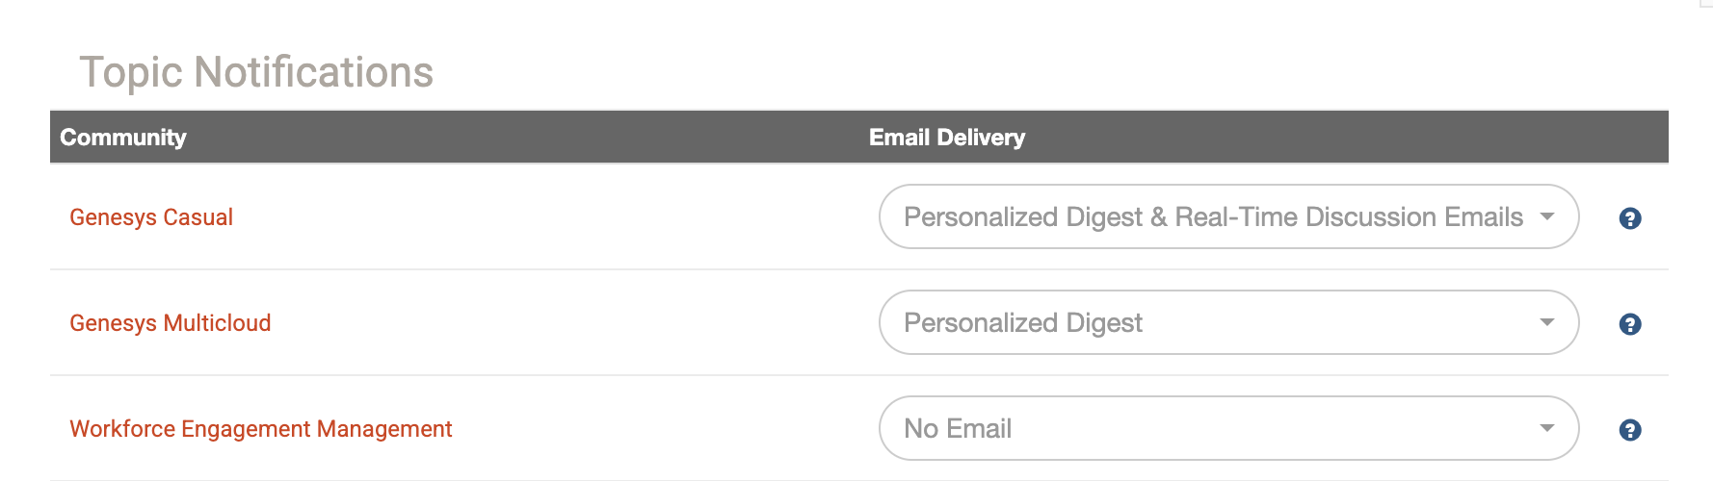Click the caret arrow in Personalized Digest dropdown

pos(1546,322)
